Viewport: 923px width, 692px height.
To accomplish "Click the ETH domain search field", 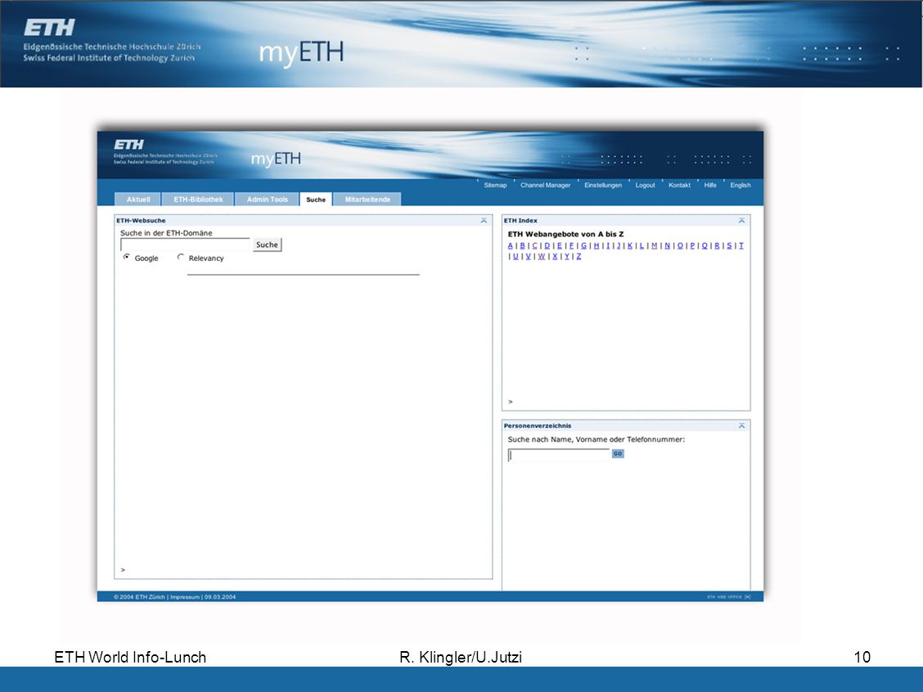I will 186,245.
